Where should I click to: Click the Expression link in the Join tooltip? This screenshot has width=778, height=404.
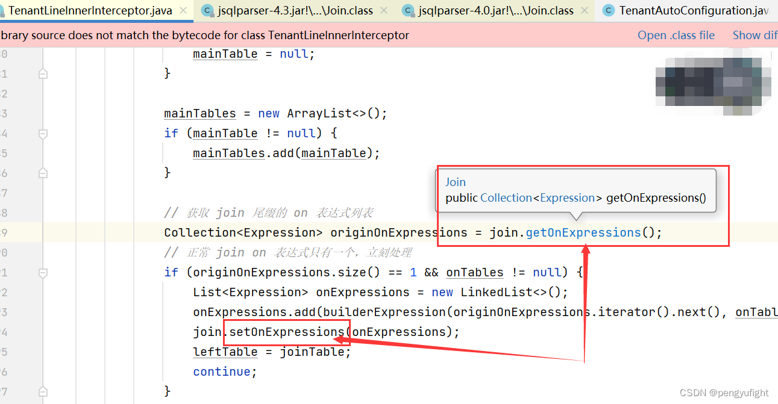coord(567,197)
